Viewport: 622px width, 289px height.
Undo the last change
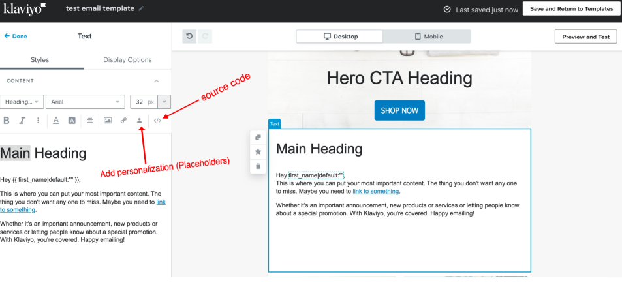[190, 37]
